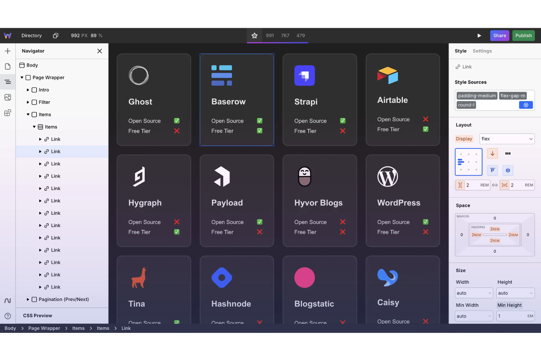Click the Tina llama logo

coord(139,278)
